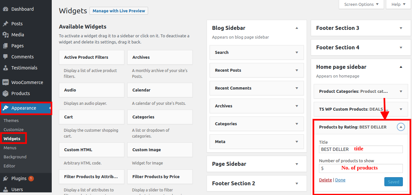Expand the Footer Section 3 panel
412x195 pixels.
[401, 28]
